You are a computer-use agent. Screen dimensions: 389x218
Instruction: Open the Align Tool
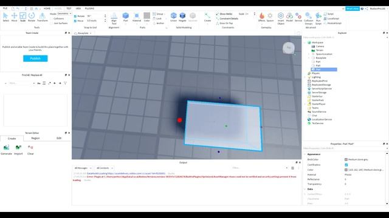click(x=114, y=18)
